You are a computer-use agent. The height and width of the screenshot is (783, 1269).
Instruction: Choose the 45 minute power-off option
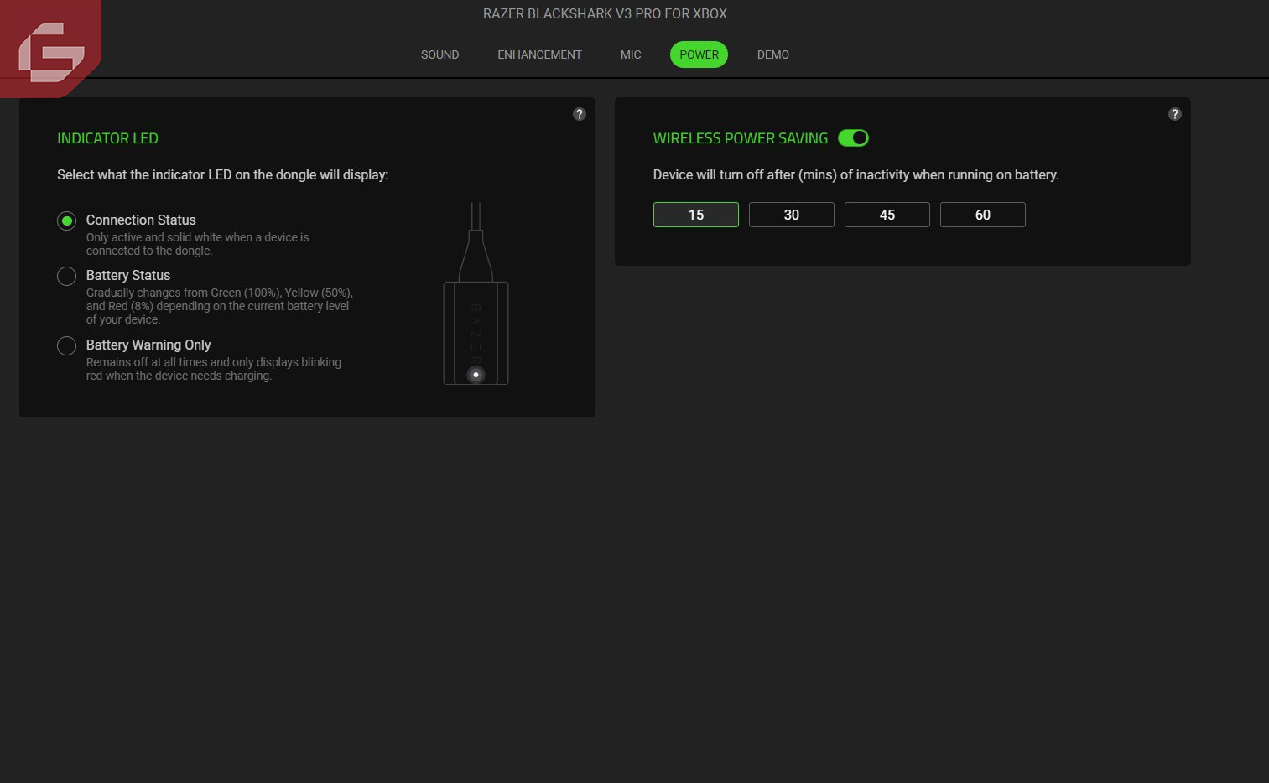(887, 215)
